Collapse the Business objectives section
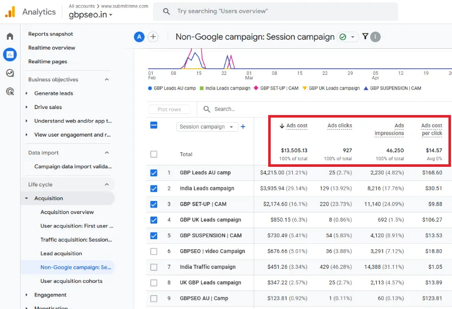Screen dimensions: 452x309 point(107,79)
